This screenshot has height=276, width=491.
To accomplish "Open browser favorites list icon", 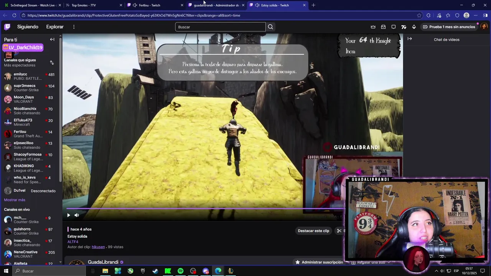I will point(448,15).
